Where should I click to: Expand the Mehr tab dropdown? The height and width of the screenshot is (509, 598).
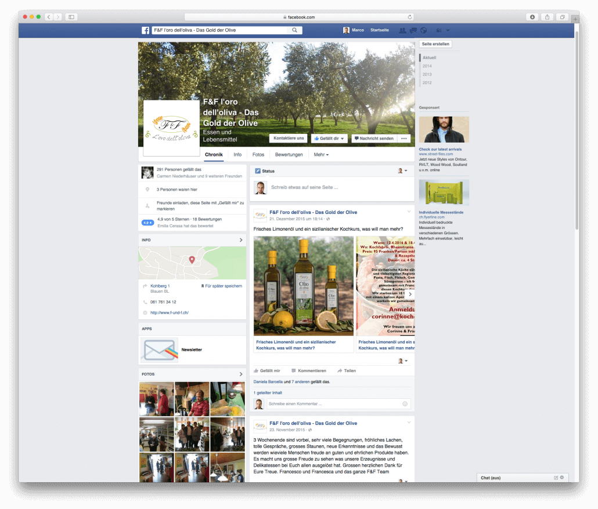pos(321,155)
